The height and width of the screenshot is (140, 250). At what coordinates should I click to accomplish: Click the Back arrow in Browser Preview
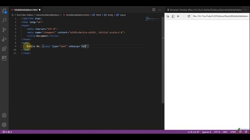coord(178,16)
